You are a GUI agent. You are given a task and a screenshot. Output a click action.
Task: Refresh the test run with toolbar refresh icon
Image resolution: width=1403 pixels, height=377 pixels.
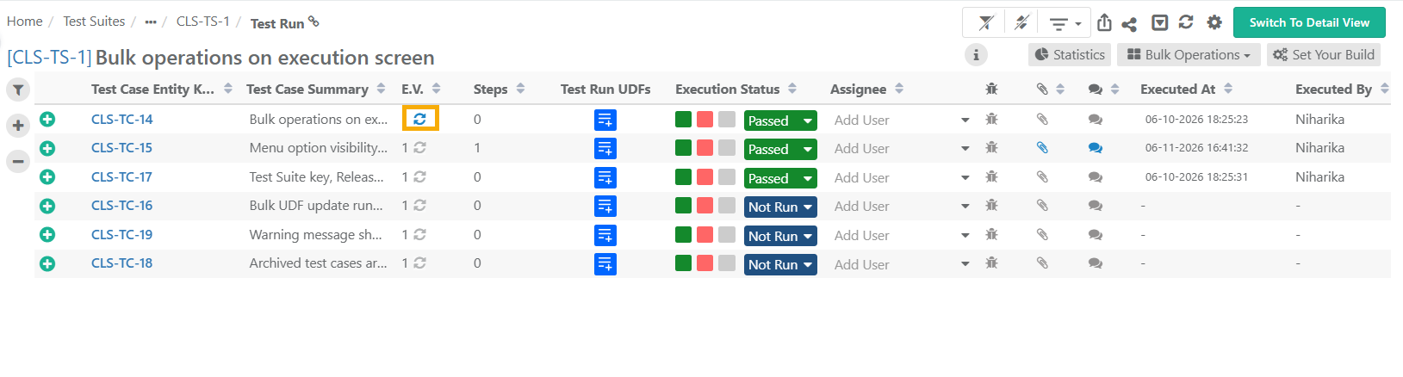[1186, 22]
